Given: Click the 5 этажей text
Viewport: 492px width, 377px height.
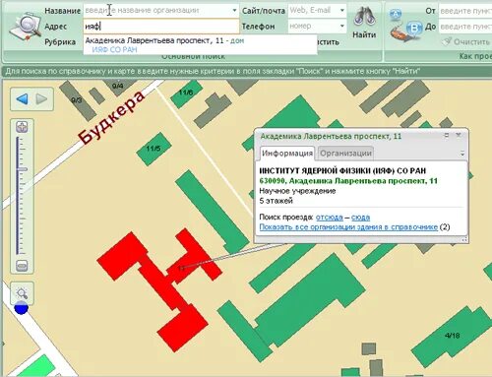Looking at the screenshot, I should click(x=276, y=201).
